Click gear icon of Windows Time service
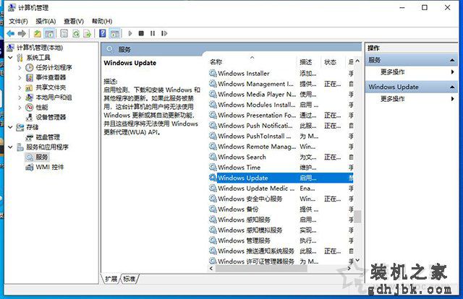Viewport: 463px width, 299px height. (x=213, y=167)
